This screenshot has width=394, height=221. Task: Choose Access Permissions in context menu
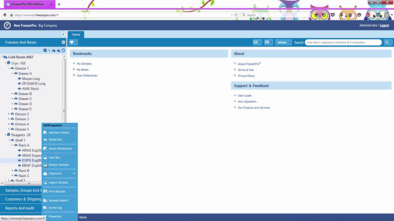point(60,149)
